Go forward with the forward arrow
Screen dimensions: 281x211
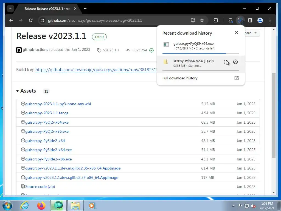tap(21, 20)
